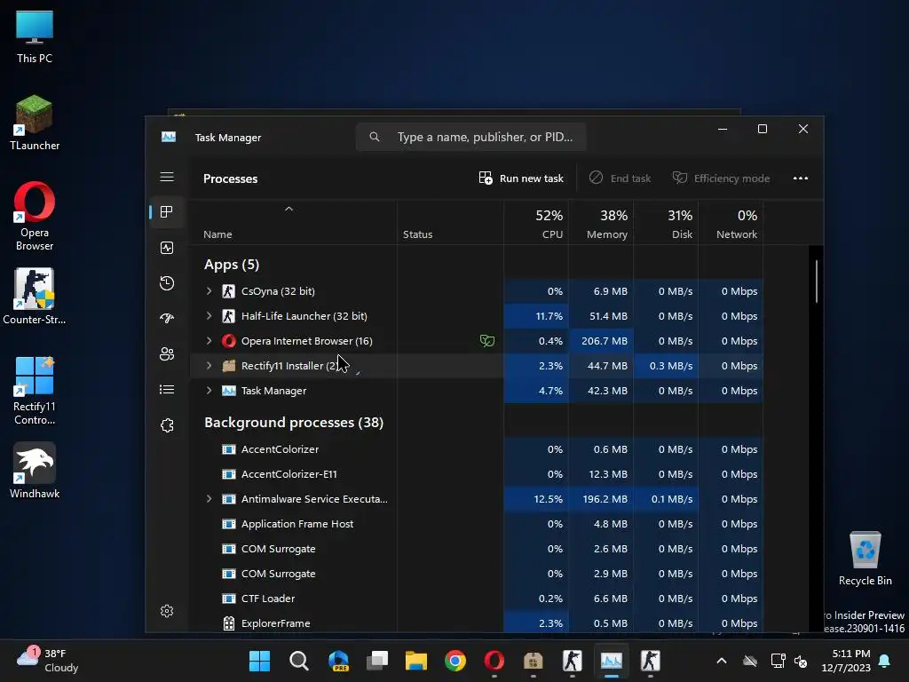This screenshot has height=682, width=909.
Task: Expand the Rectify11 Installer process group
Action: tap(209, 366)
